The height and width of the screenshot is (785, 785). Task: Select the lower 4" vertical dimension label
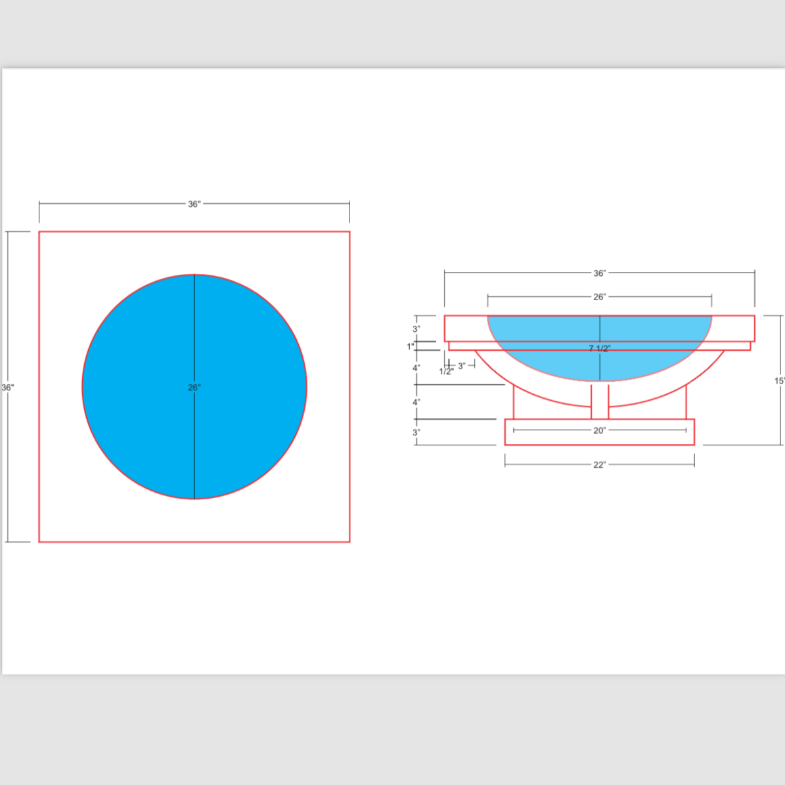pos(416,402)
